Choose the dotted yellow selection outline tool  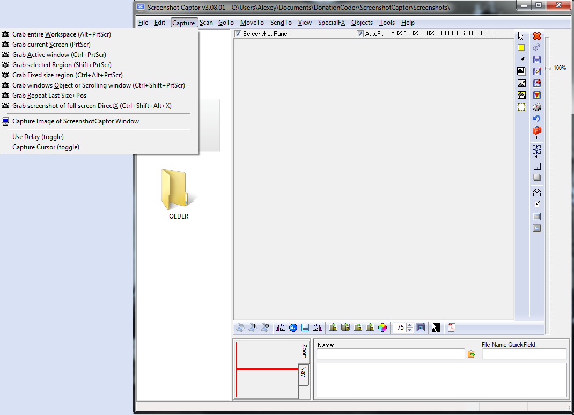[x=521, y=107]
